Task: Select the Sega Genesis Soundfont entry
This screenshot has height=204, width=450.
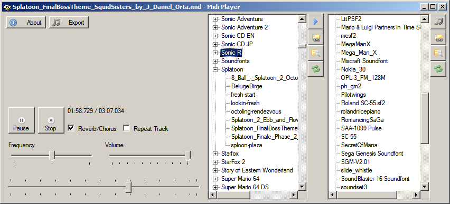Action: [372, 154]
